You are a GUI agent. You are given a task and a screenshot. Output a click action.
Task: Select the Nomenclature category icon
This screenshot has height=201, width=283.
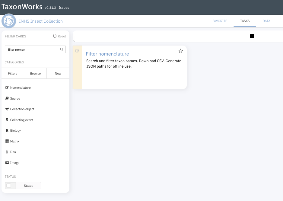(x=7, y=88)
